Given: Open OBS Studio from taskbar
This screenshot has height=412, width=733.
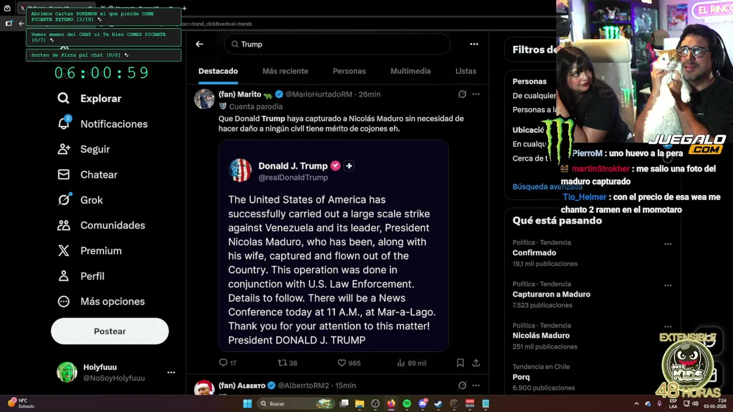Looking at the screenshot, I should click(x=375, y=403).
